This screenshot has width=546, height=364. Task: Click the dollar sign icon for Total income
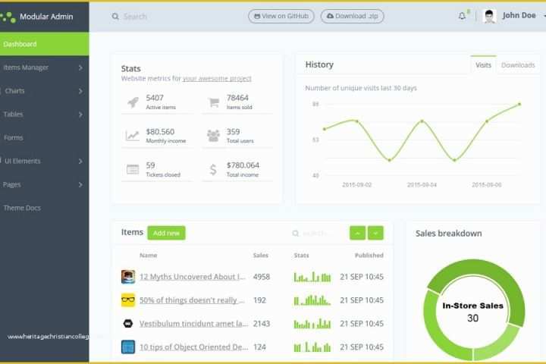point(213,170)
